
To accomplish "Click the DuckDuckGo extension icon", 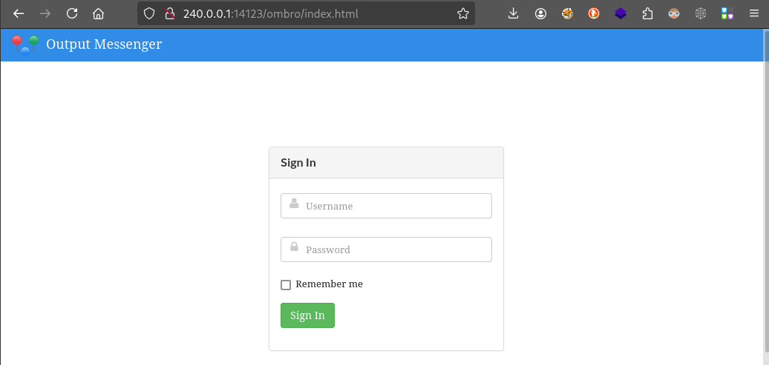I will coord(594,13).
